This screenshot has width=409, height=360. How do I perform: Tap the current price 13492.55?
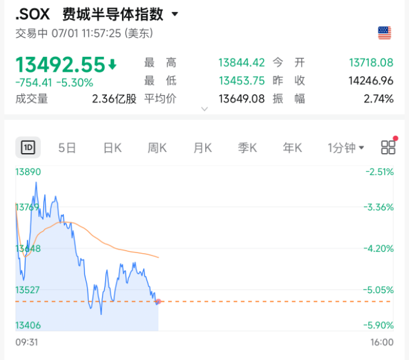tap(60, 64)
